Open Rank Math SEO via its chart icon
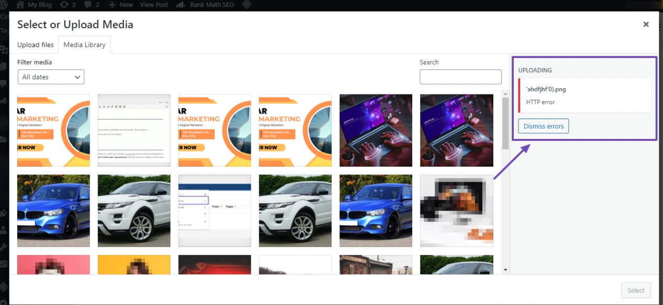Image resolution: width=663 pixels, height=305 pixels. (180, 5)
